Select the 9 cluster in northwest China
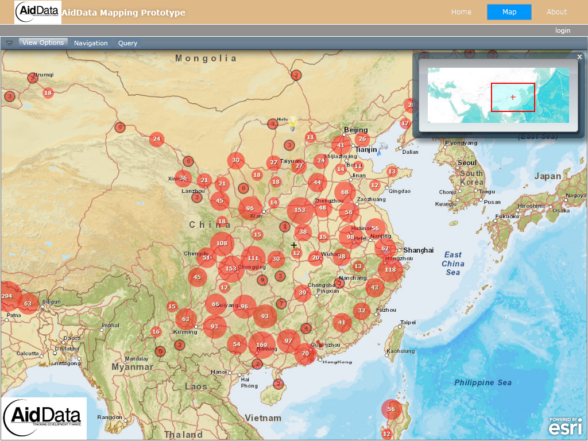 point(120,127)
